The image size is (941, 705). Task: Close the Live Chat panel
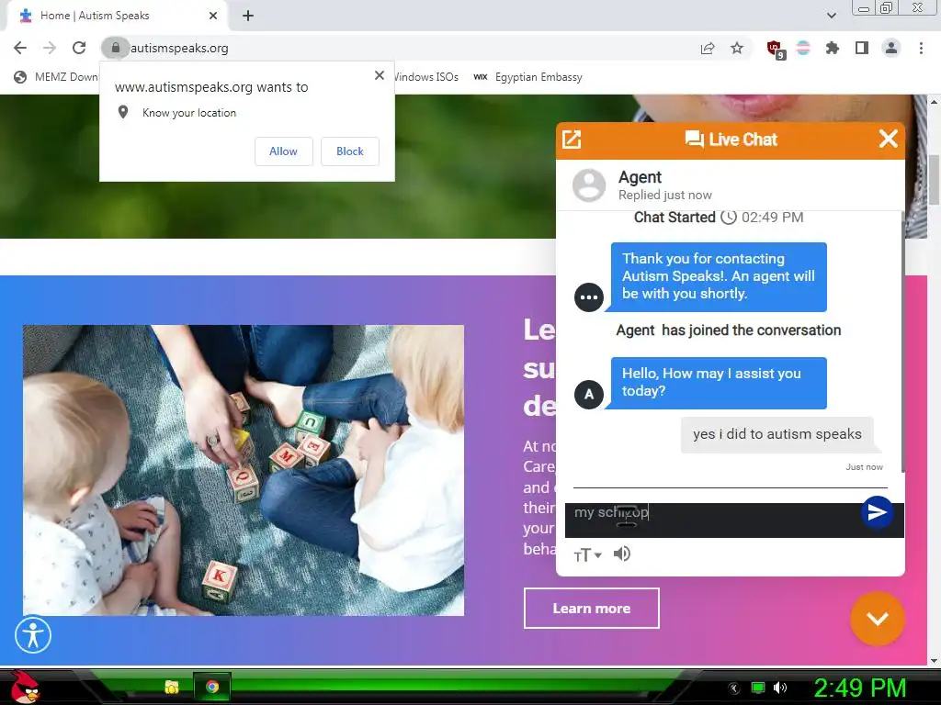pos(889,140)
